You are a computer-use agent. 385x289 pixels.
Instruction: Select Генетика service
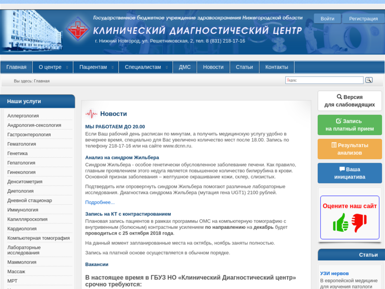(17, 153)
